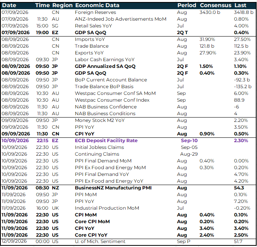Viewport: 257px width, 247px height.
Task: Select the 'Retail Sales YoY' cell
Action: tap(93, 26)
